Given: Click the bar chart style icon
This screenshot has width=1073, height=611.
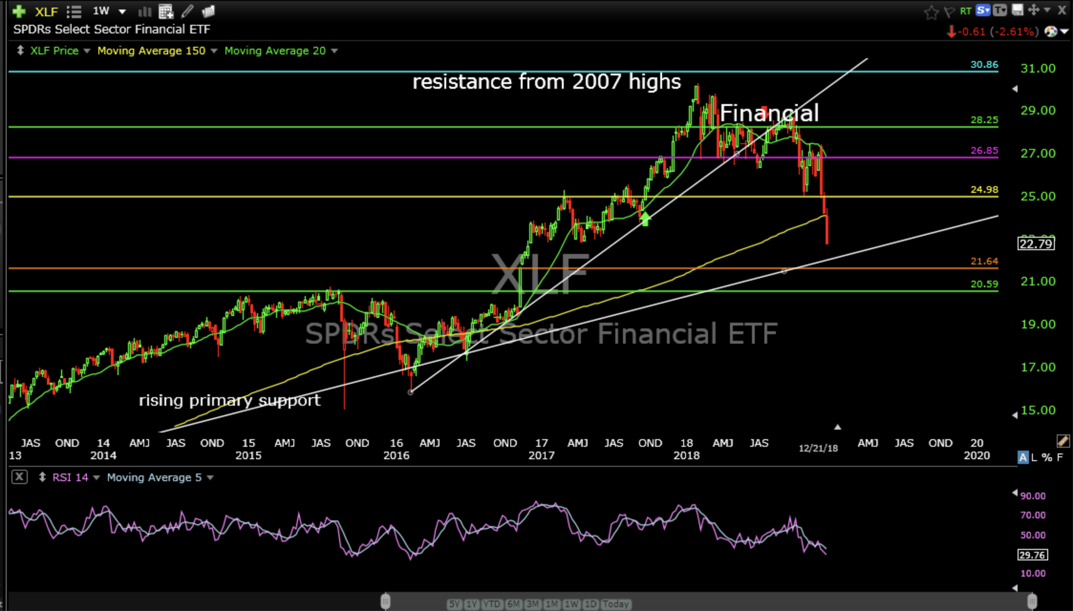Looking at the screenshot, I should coord(144,11).
